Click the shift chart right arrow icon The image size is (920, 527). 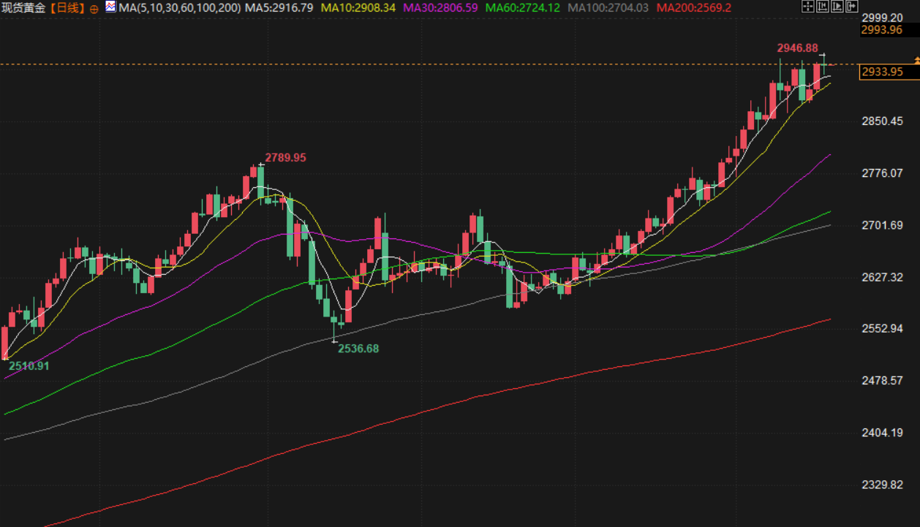point(852,6)
